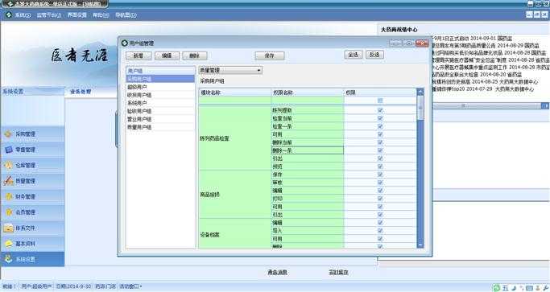Image resolution: width=550 pixels, height=292 pixels.
Task: Click the person icon in system tray
Action: (537, 288)
